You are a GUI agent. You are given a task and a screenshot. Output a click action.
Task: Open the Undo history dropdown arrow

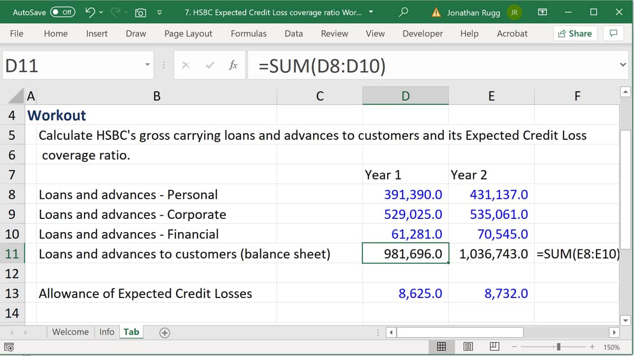click(x=101, y=12)
